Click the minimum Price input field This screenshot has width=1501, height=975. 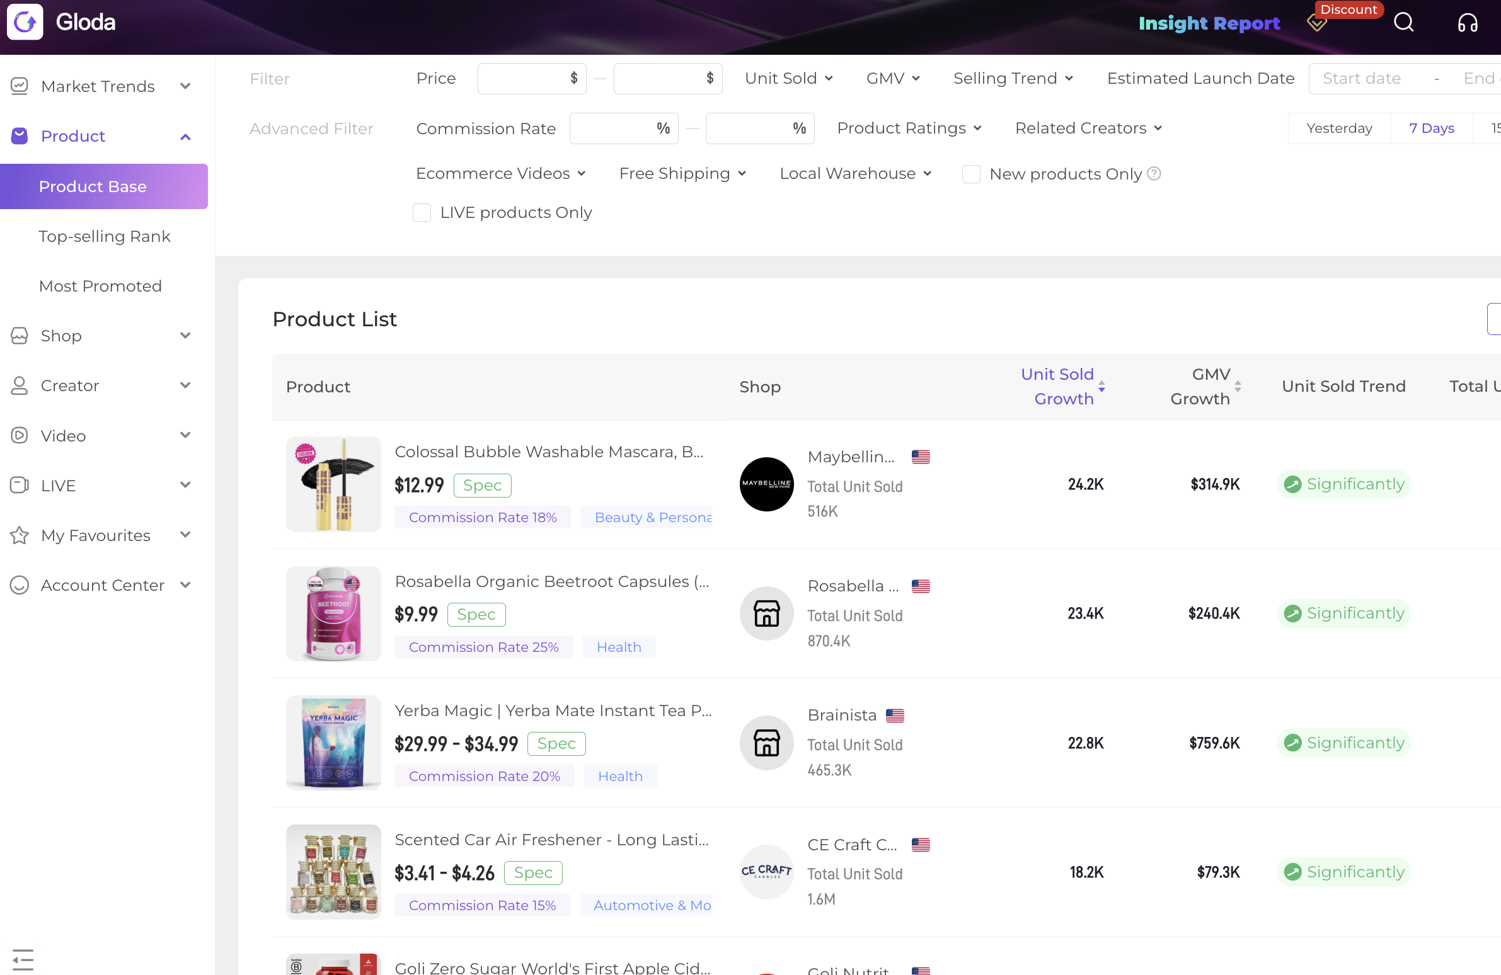532,78
